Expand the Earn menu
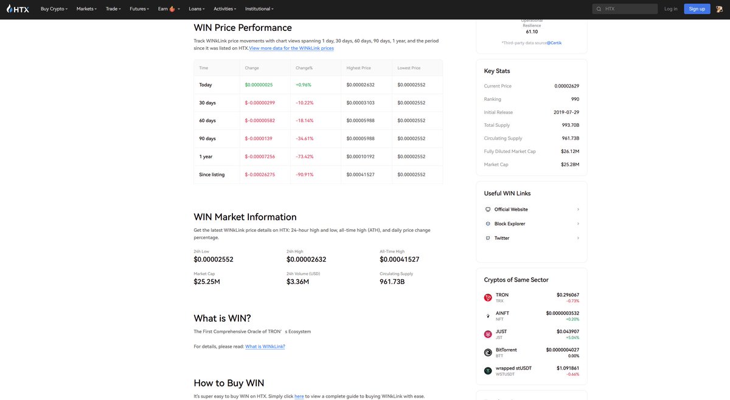The height and width of the screenshot is (400, 730). pos(169,9)
